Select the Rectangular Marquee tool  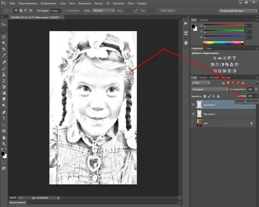coord(4,31)
